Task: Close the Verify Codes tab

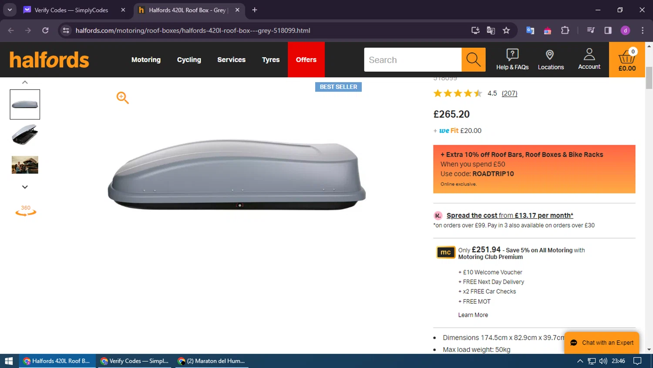Action: [123, 10]
